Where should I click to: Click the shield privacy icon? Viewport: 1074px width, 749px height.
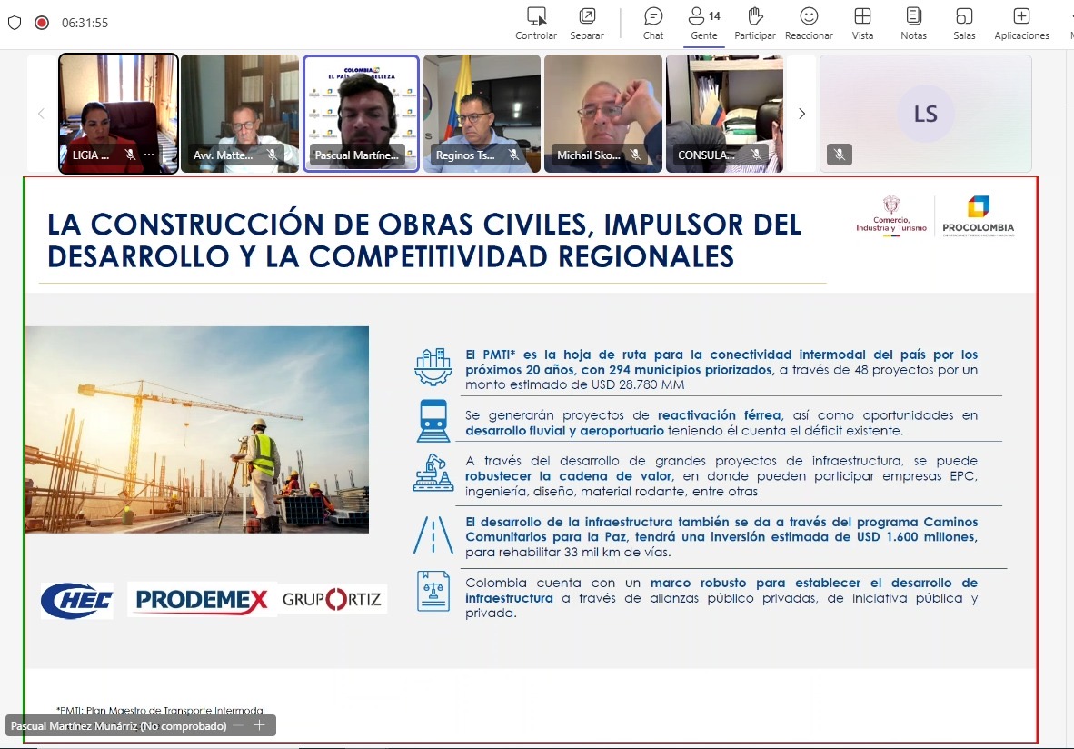coord(15,23)
